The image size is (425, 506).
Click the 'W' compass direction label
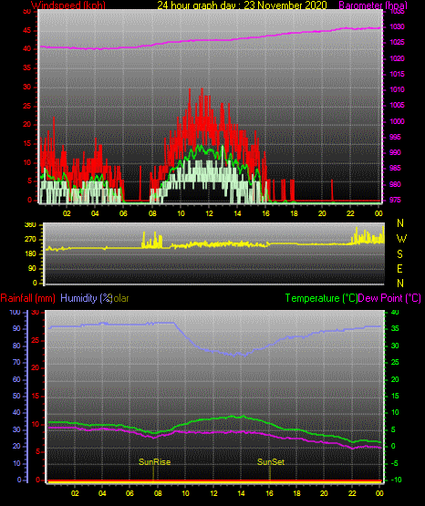pos(401,239)
